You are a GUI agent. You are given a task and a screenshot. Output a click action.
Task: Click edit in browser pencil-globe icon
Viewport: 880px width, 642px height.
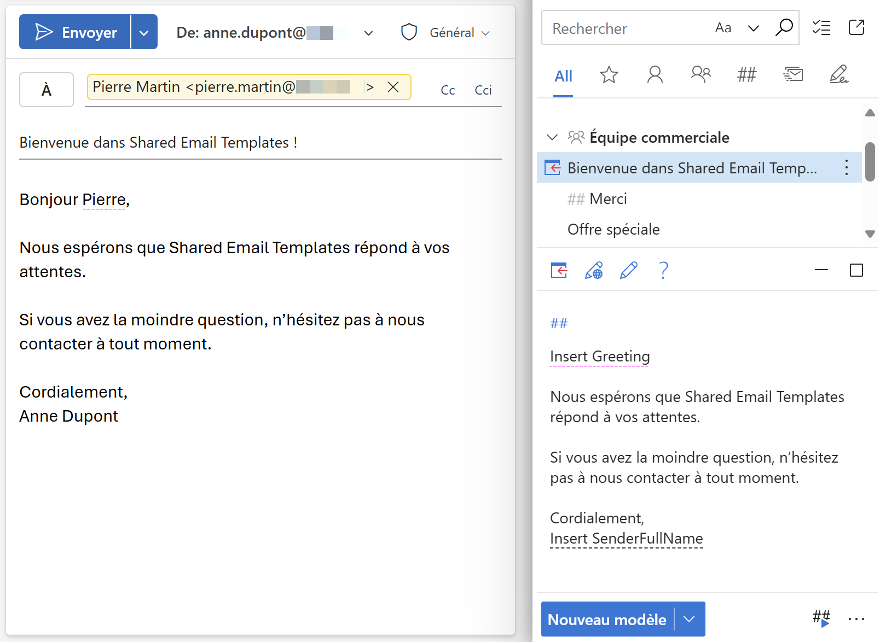click(x=594, y=270)
